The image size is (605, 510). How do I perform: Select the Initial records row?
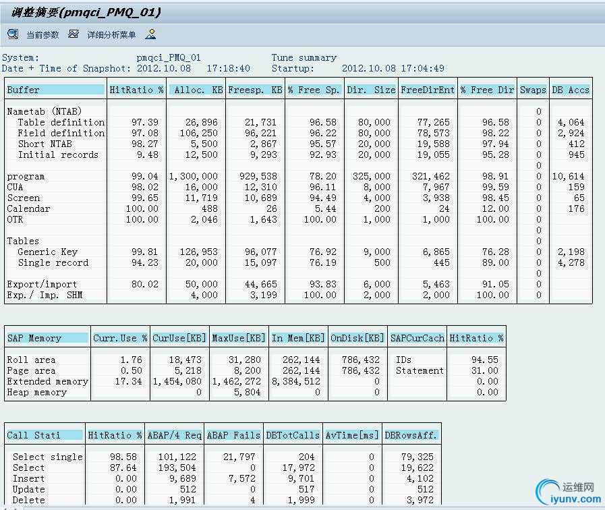[x=298, y=154]
